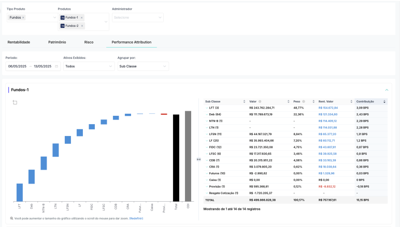Click the info icon beside Peso header
400x227 pixels.
304,101
